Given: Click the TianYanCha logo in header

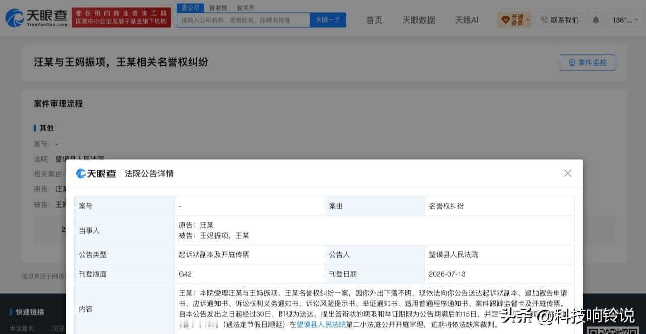Looking at the screenshot, I should pos(36,18).
